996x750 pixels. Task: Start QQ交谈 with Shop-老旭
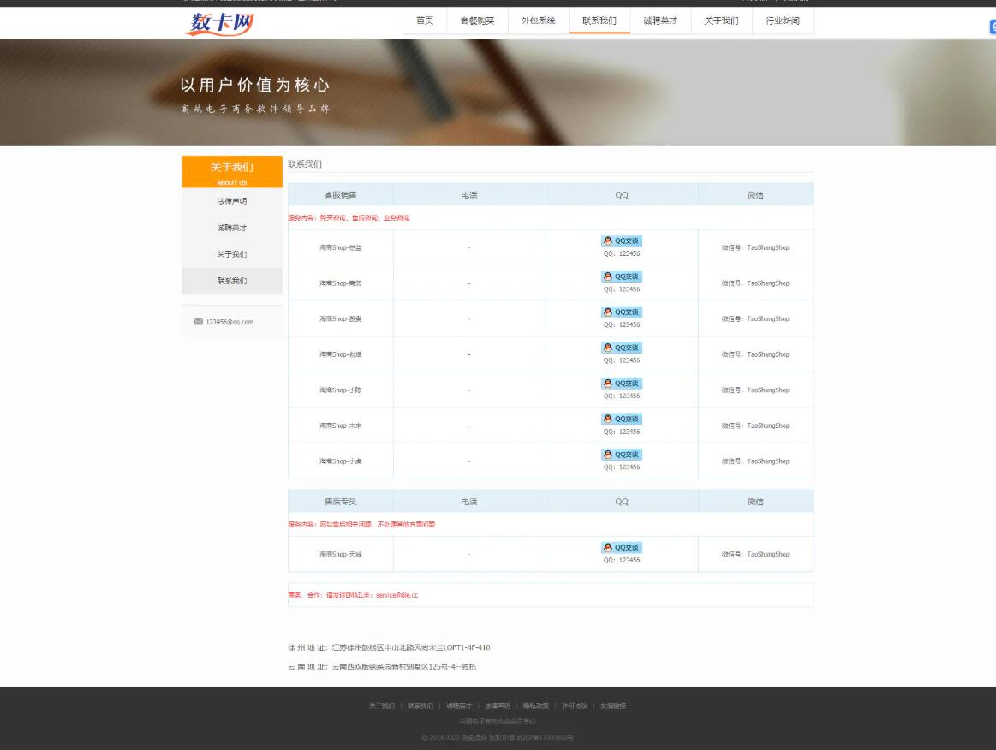(621, 348)
